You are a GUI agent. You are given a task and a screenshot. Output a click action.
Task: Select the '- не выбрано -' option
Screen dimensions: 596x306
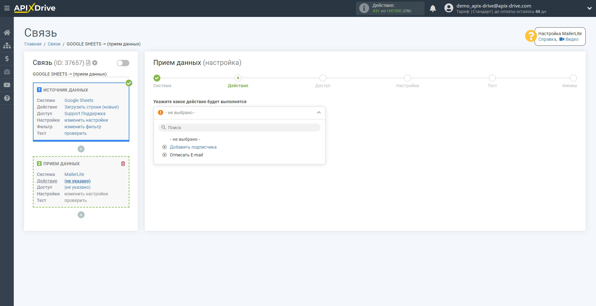[185, 139]
